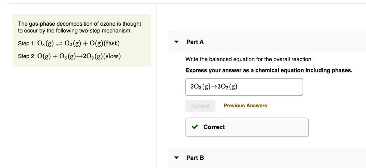Screen dimensions: 366x168
Task: Click the gas-phase decomposition problem statement
Action: pos(79,27)
